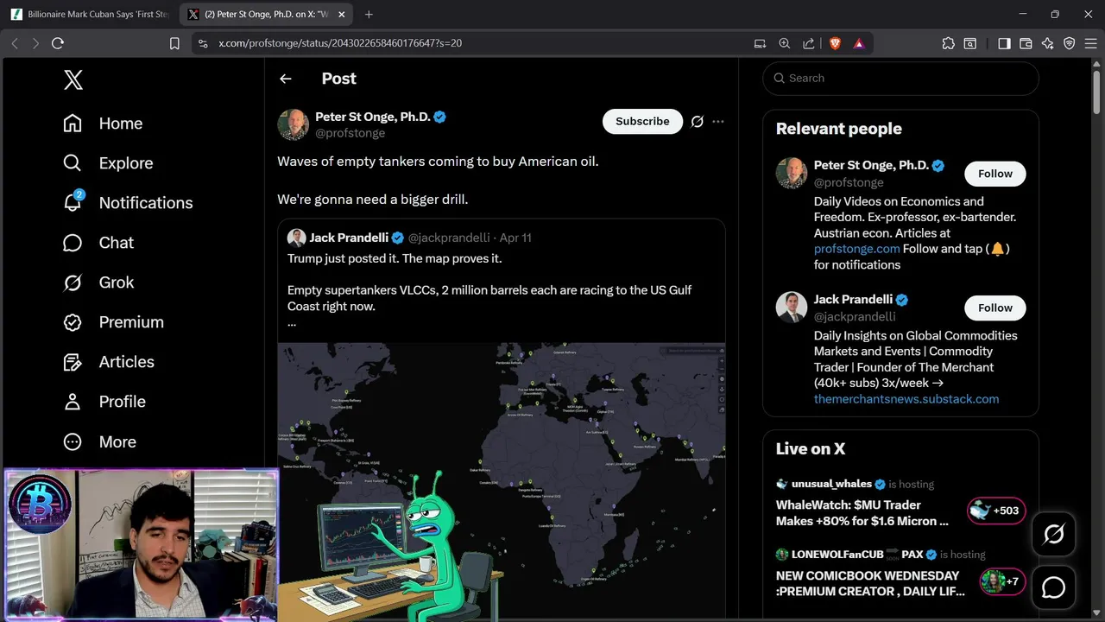Join the WhaleWatch live space

[x=862, y=513]
